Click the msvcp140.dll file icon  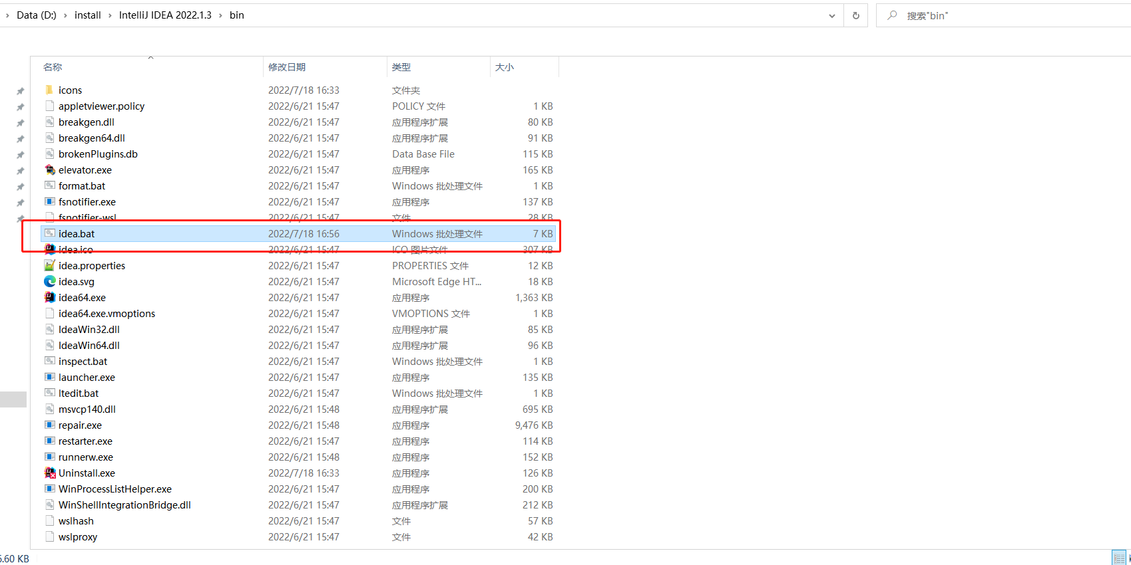pyautogui.click(x=49, y=409)
